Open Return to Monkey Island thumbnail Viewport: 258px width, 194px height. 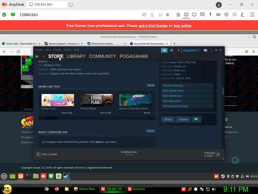[x=135, y=100]
